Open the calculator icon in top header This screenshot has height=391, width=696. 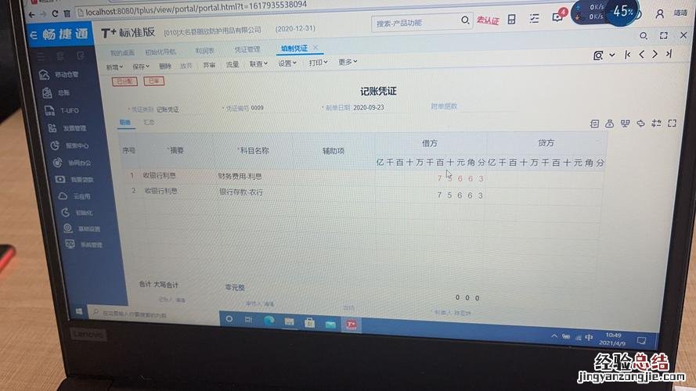(x=512, y=19)
